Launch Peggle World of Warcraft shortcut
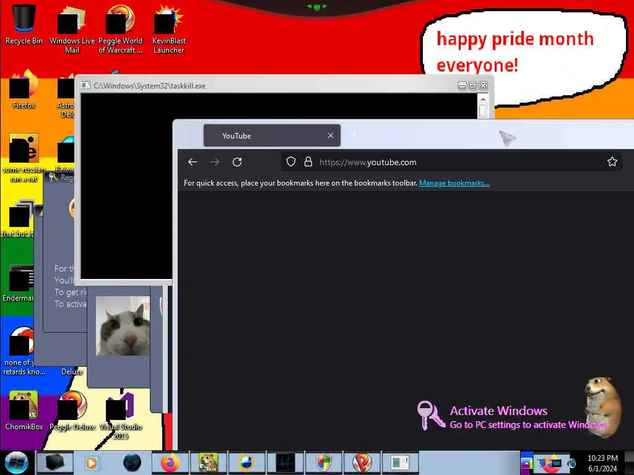This screenshot has width=634, height=475. (121, 29)
